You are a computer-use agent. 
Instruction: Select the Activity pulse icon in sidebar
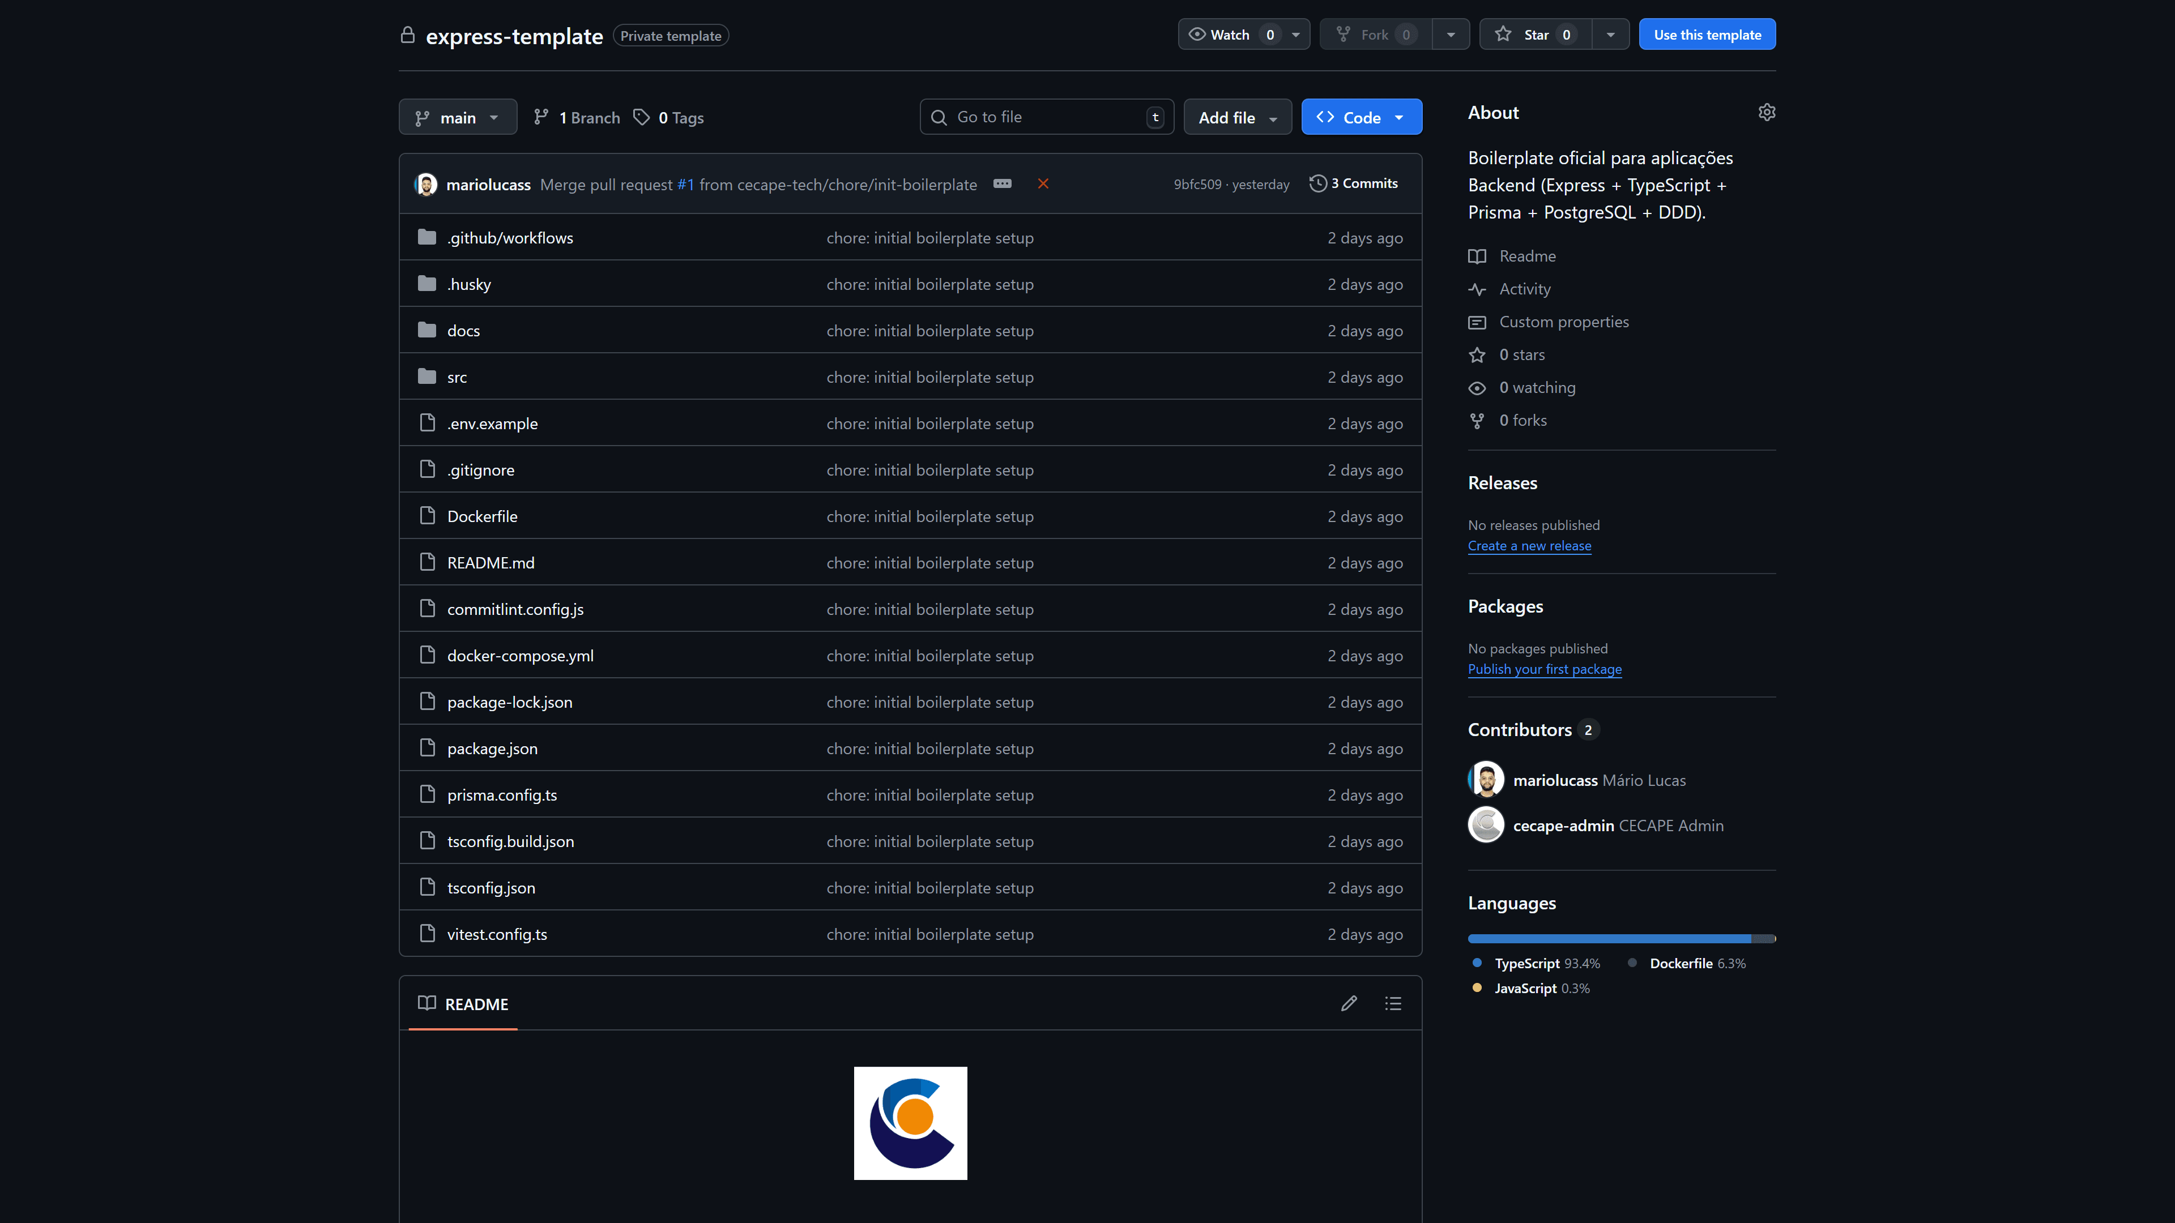[x=1478, y=289]
